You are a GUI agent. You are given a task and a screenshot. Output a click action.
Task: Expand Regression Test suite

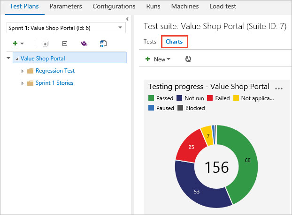pos(23,71)
